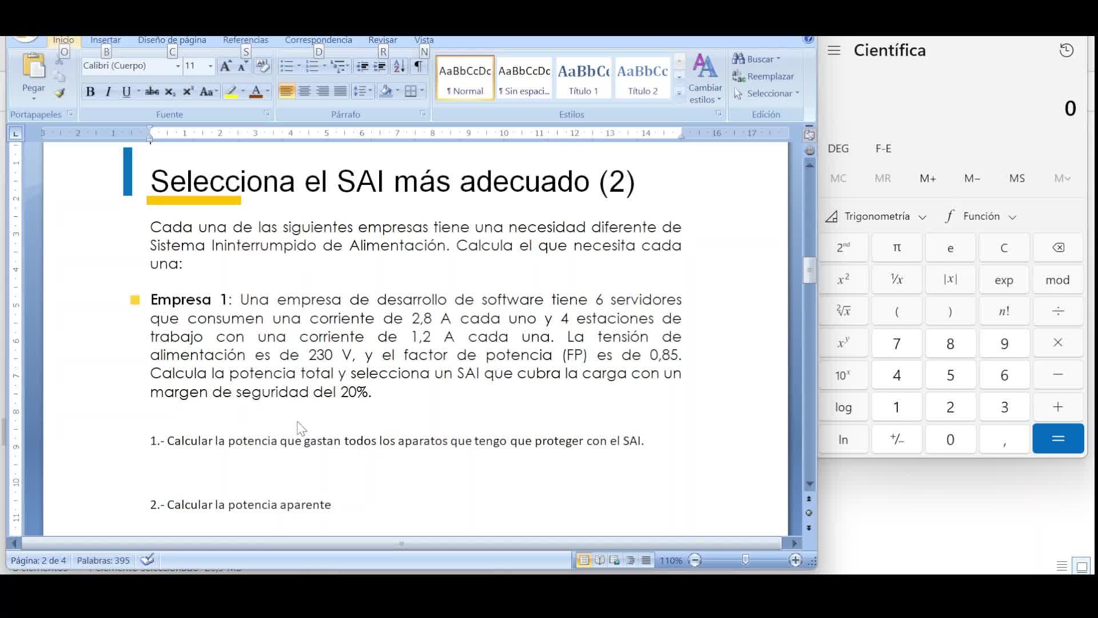Show paragraph marks with pilcrow icon

[419, 66]
